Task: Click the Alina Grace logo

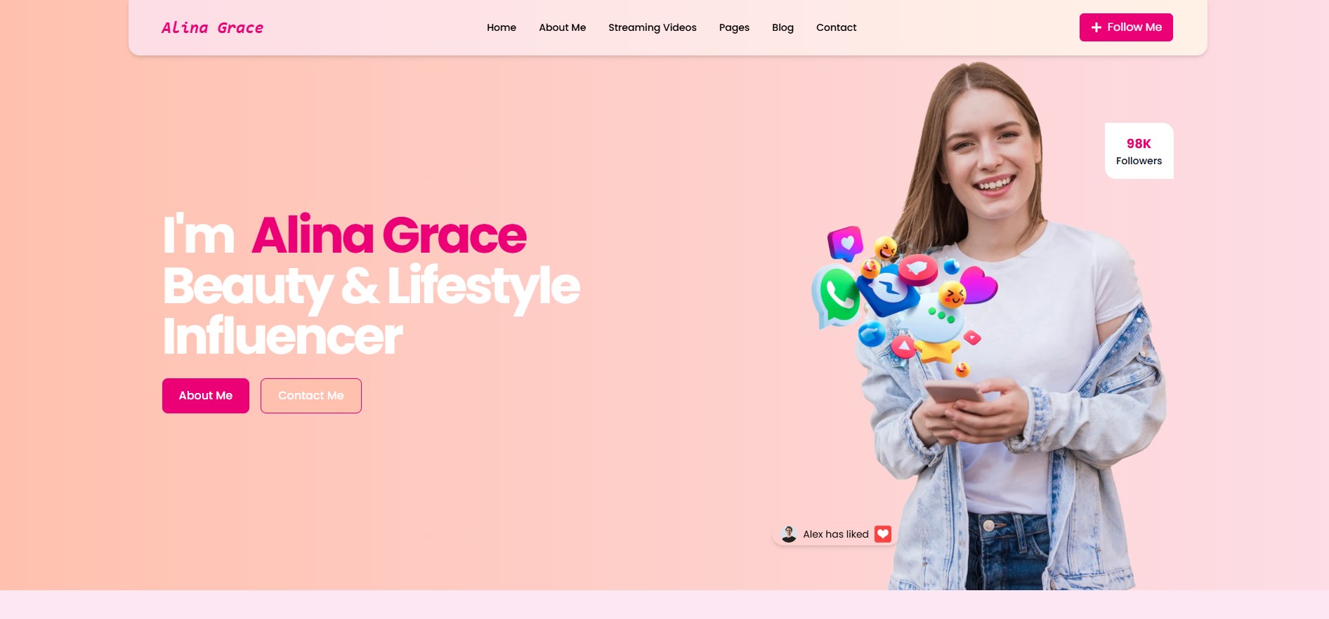Action: coord(212,28)
